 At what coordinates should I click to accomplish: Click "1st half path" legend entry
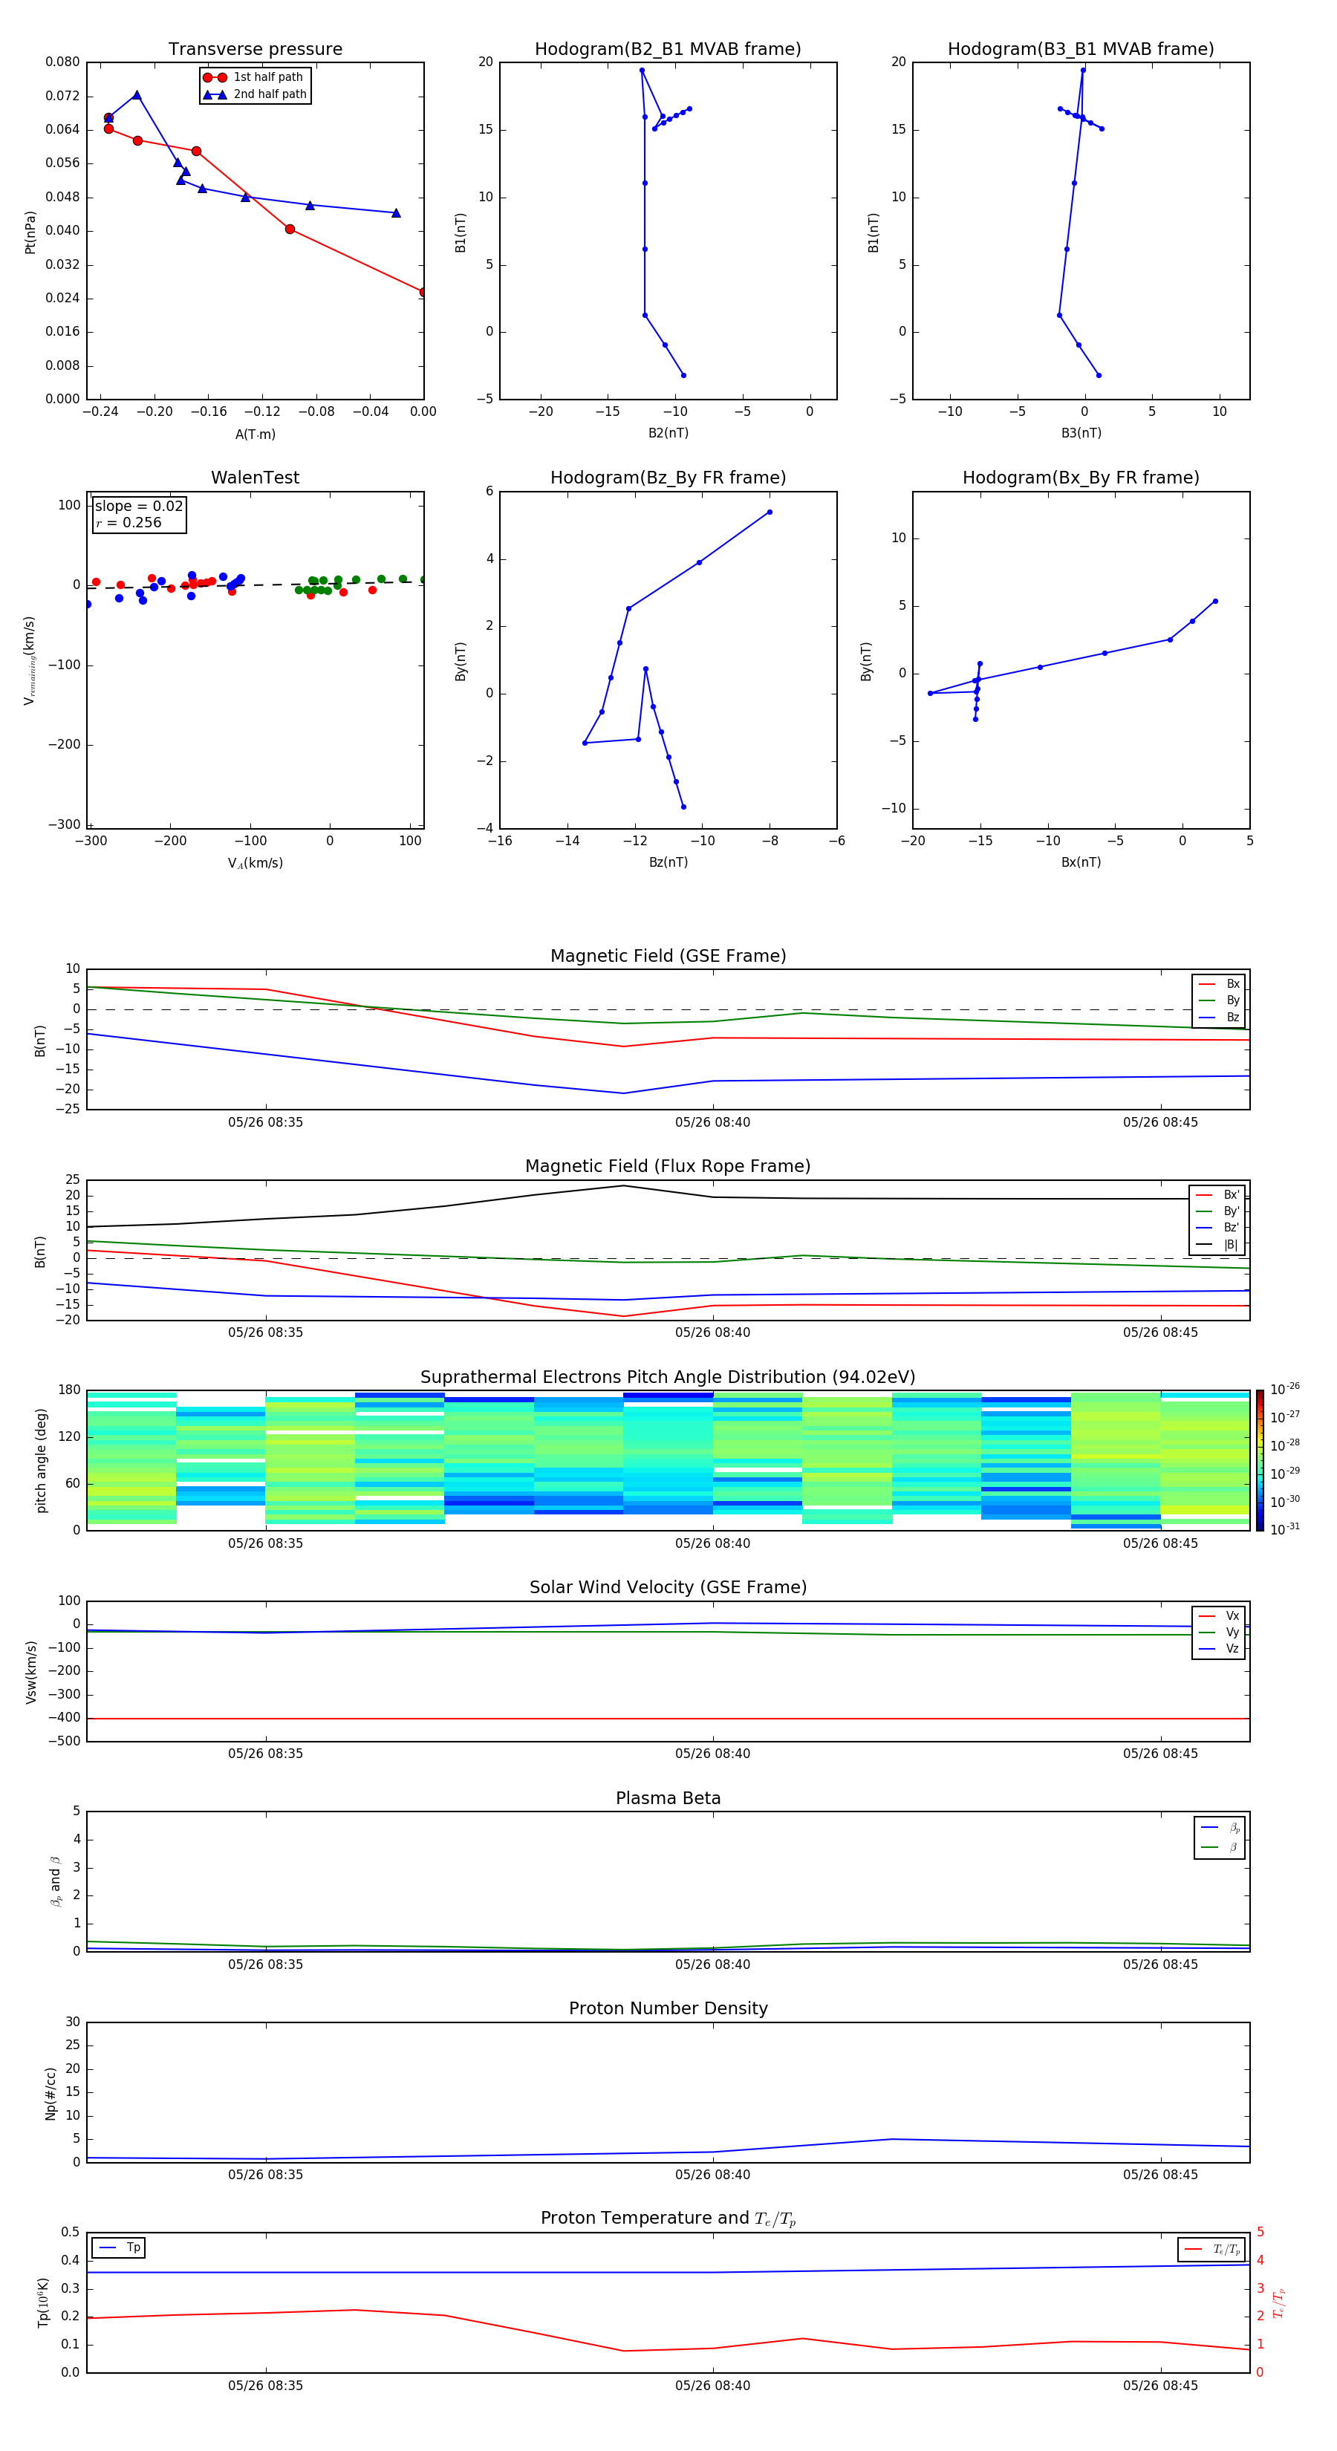pyautogui.click(x=253, y=77)
